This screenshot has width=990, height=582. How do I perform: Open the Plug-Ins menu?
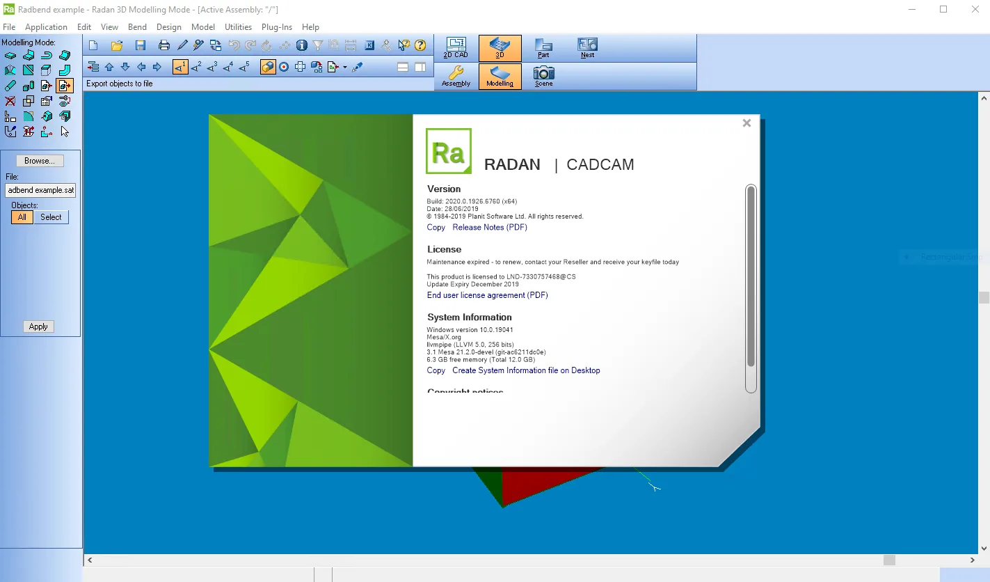click(x=277, y=27)
